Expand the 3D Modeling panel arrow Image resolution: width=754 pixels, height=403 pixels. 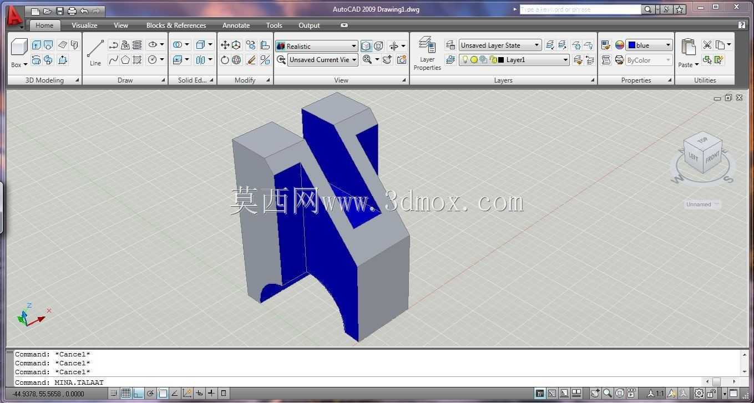pyautogui.click(x=77, y=80)
